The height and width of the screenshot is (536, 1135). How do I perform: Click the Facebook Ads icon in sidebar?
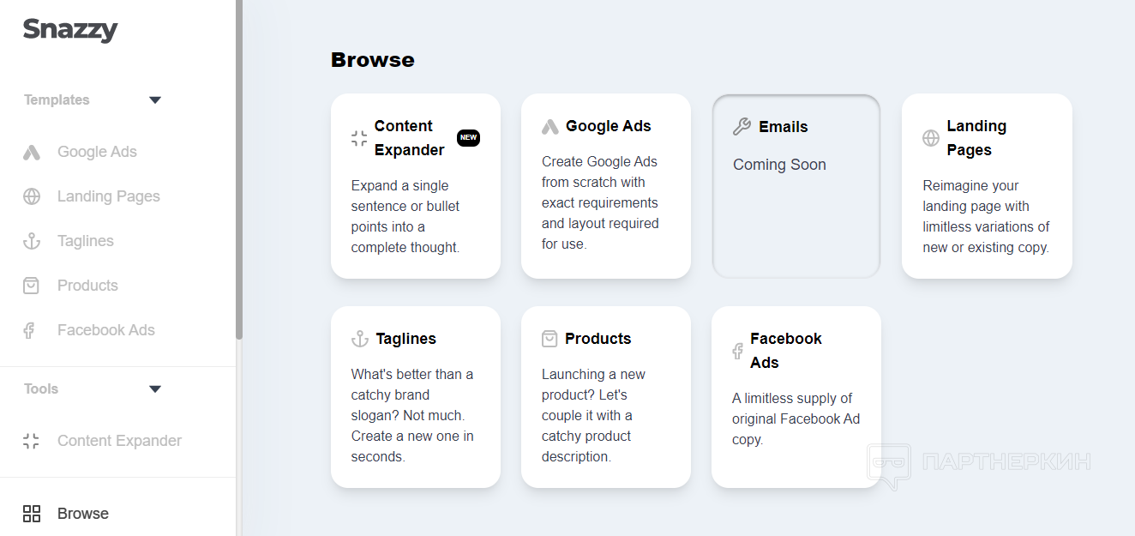[x=29, y=330]
